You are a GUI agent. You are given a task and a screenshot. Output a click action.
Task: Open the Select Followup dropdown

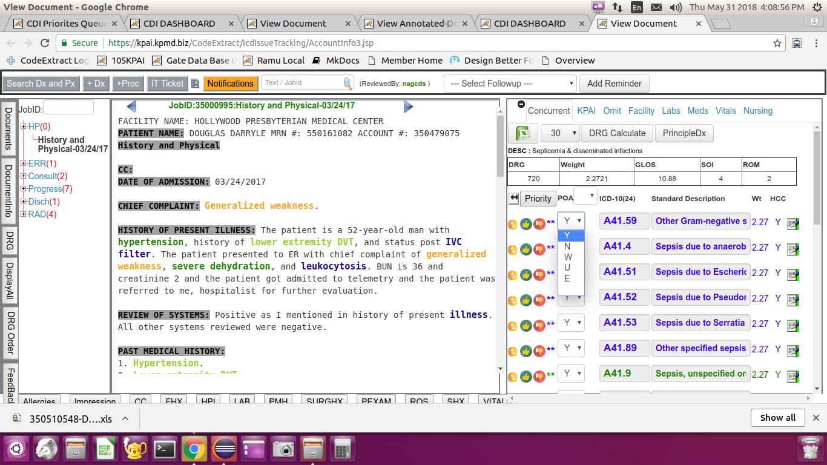point(510,84)
